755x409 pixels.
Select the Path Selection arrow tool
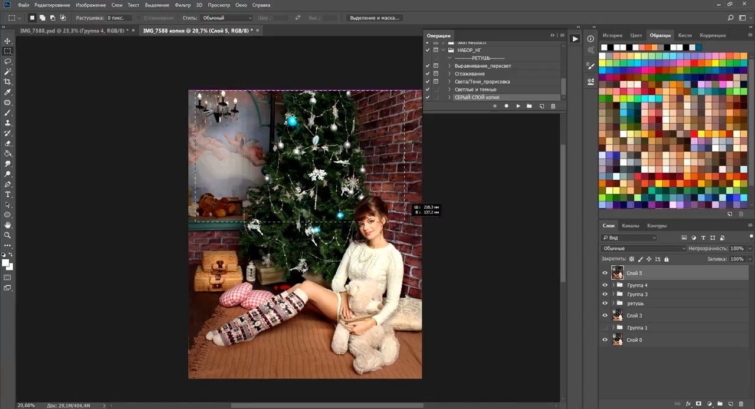[8, 204]
